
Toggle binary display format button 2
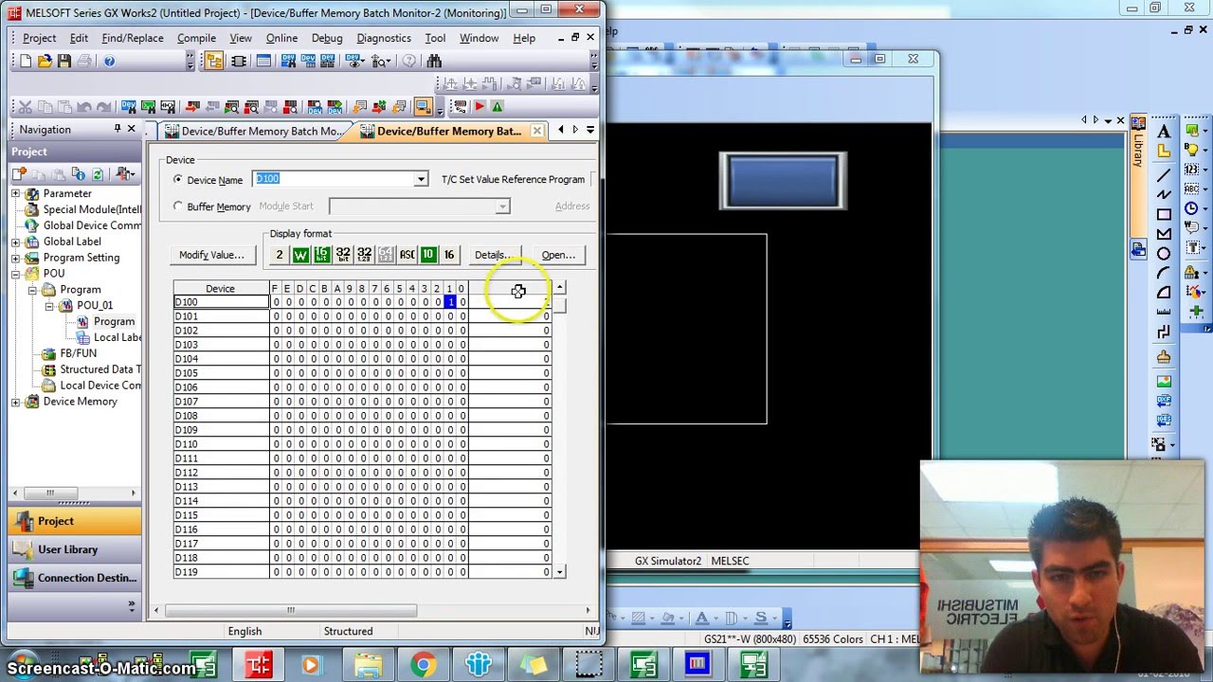279,255
